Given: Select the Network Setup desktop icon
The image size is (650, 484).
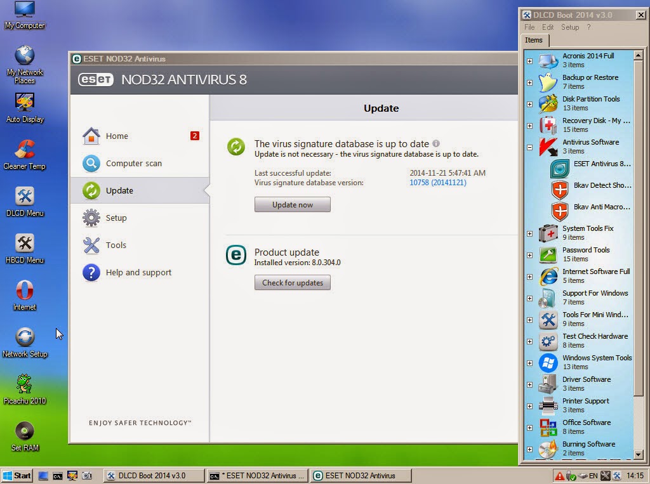Looking at the screenshot, I should tap(25, 343).
